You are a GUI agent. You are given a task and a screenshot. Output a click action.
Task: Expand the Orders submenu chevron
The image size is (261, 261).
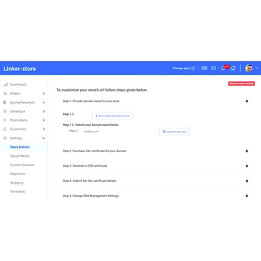click(44, 93)
